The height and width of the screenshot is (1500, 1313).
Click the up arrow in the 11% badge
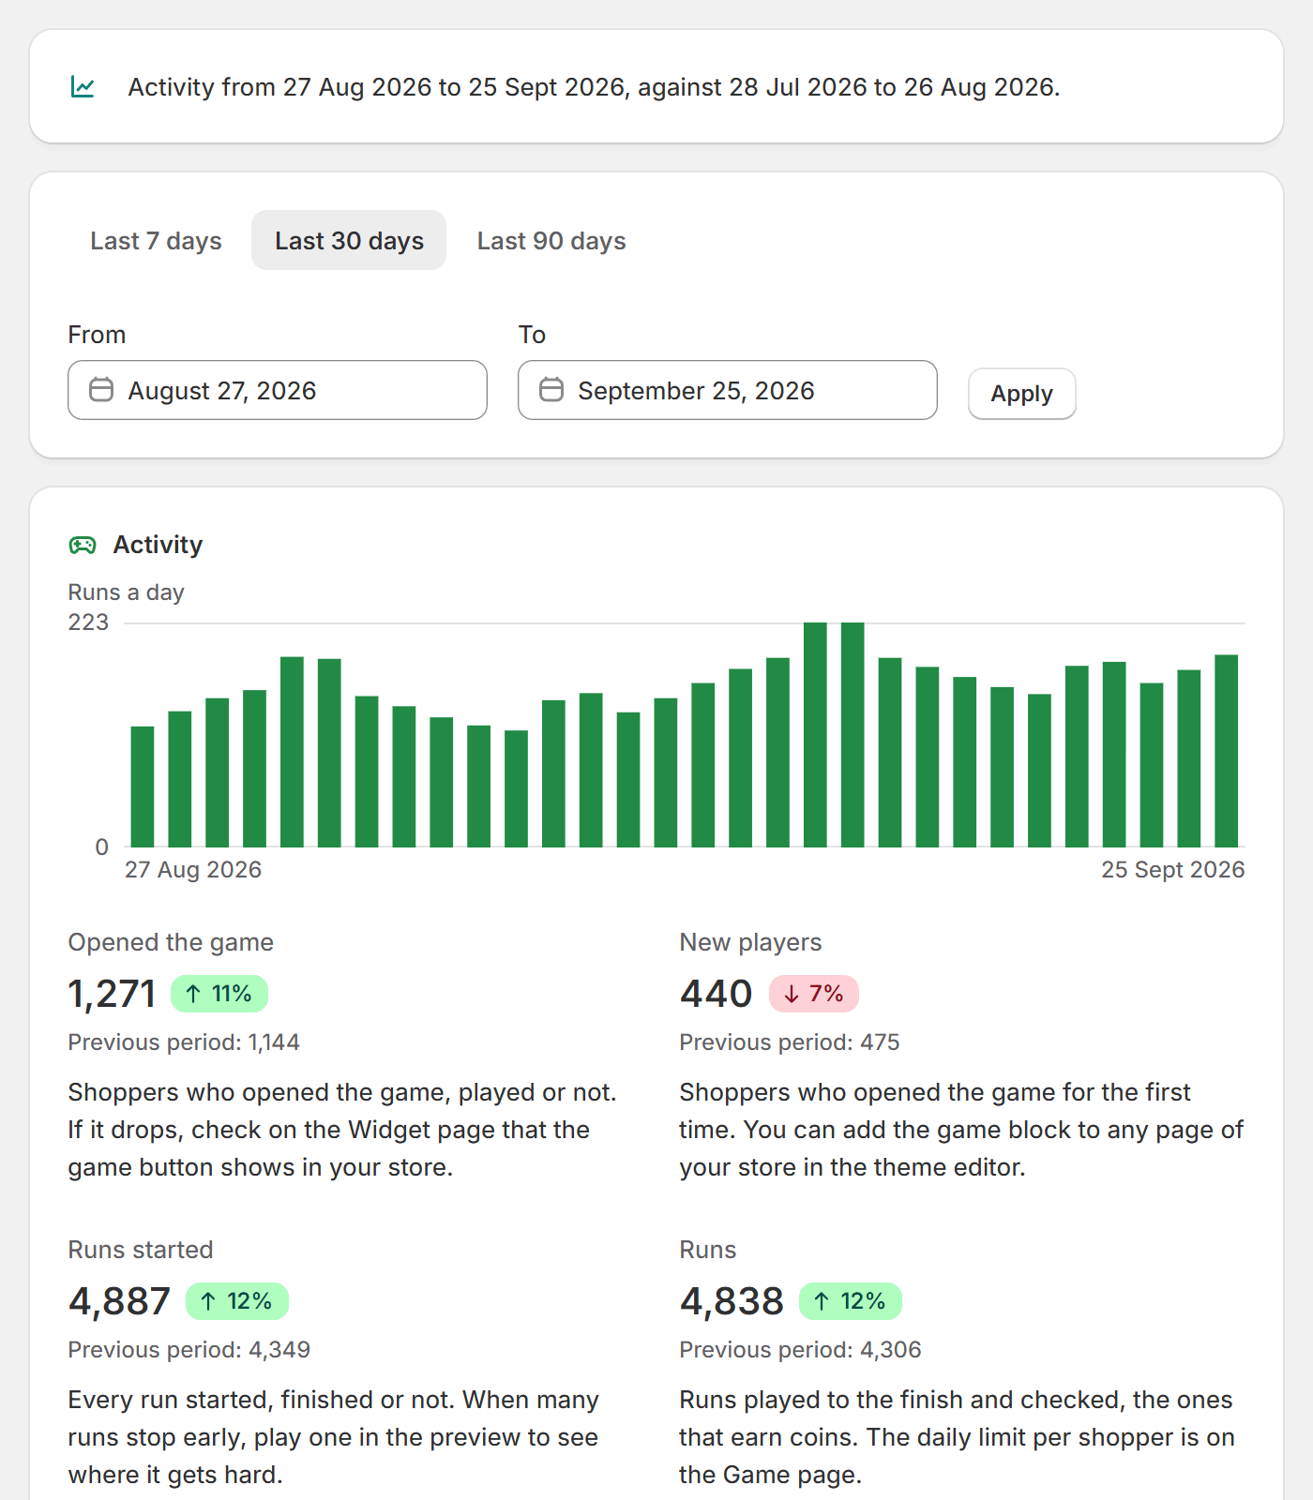point(193,994)
